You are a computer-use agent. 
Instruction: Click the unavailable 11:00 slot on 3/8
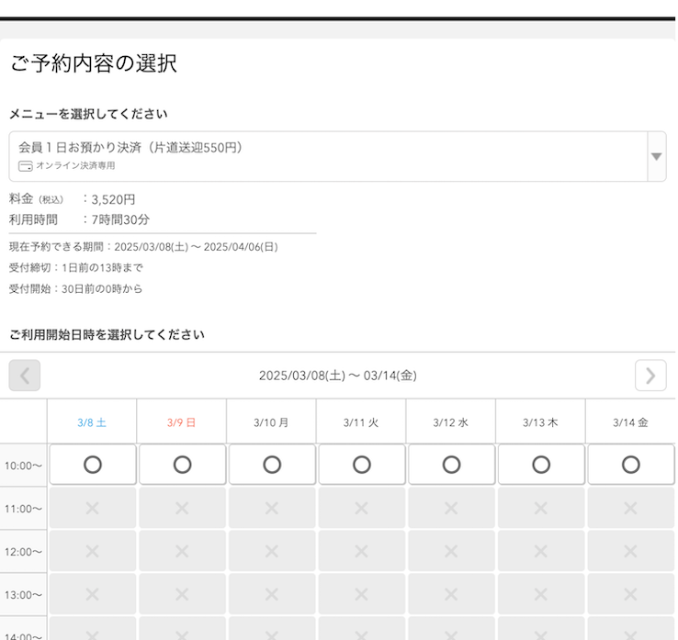(x=93, y=508)
